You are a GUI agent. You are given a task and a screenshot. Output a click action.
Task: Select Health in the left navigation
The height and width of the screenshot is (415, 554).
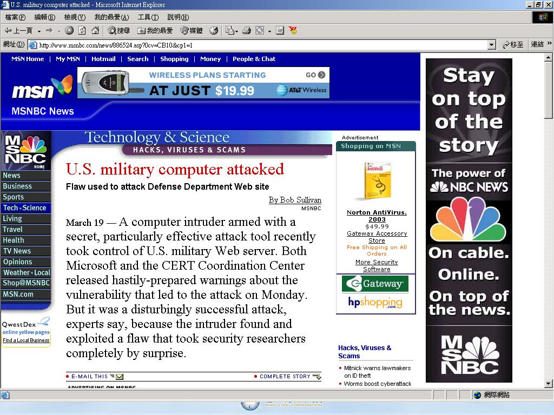click(x=26, y=240)
